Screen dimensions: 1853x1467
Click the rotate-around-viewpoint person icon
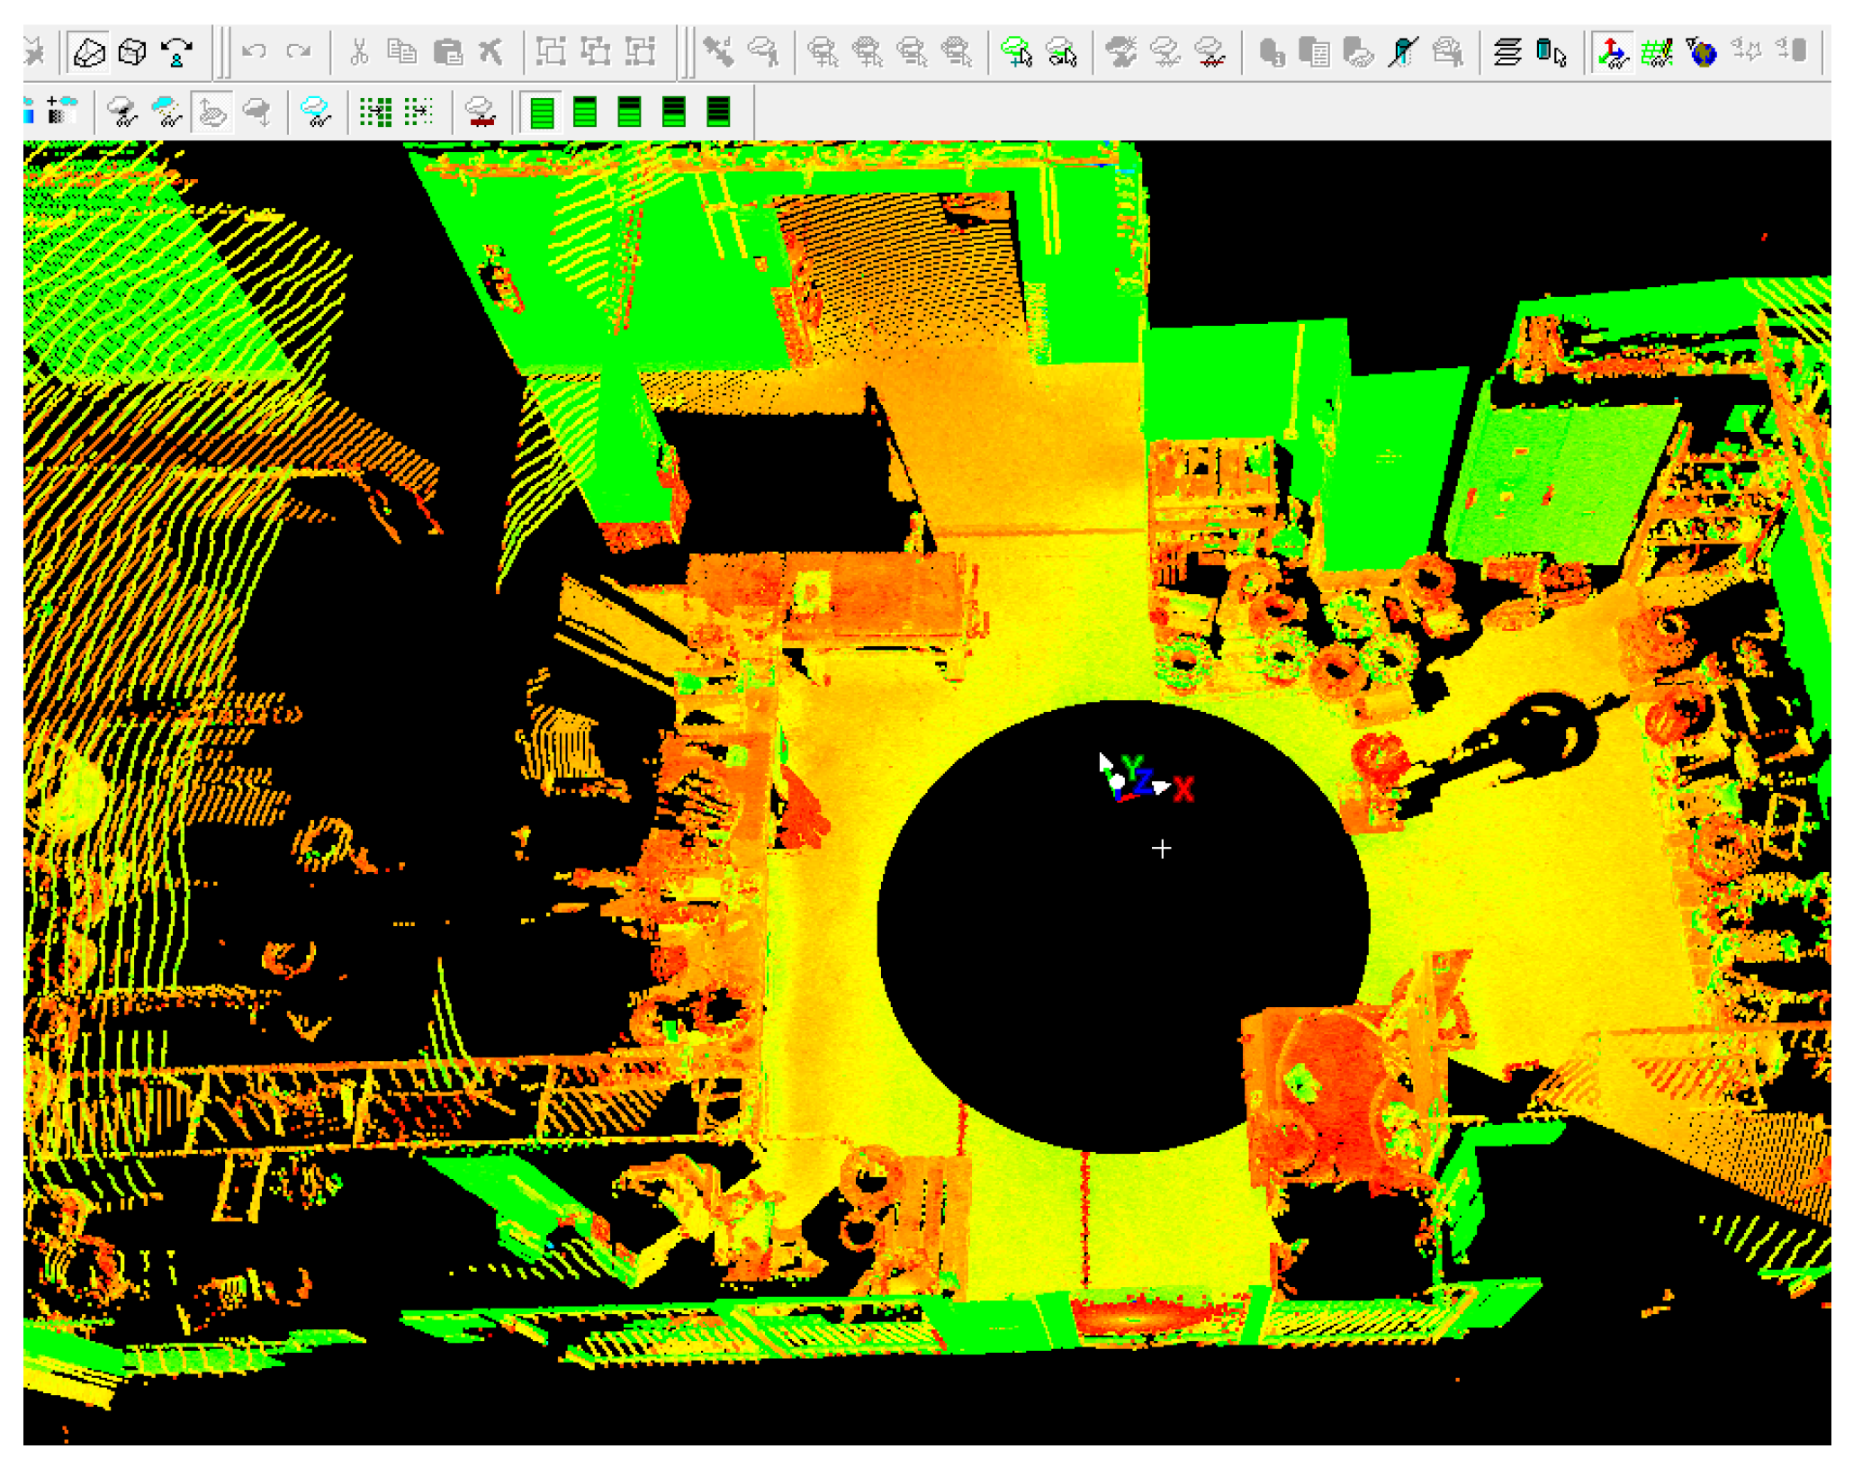point(176,52)
